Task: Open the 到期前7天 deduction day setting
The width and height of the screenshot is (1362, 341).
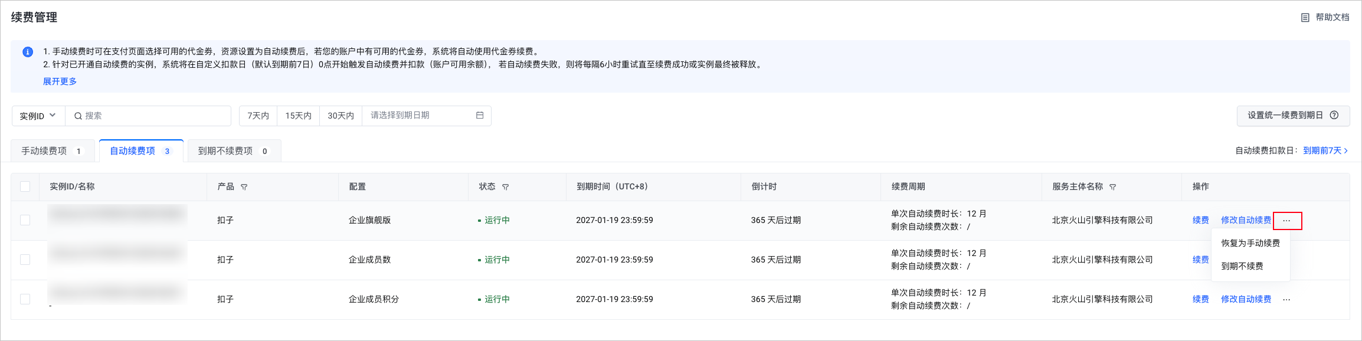Action: 1325,151
